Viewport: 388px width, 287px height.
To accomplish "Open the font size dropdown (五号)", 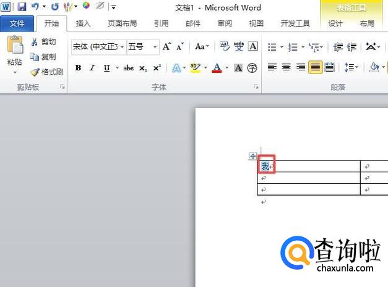I will coord(155,47).
